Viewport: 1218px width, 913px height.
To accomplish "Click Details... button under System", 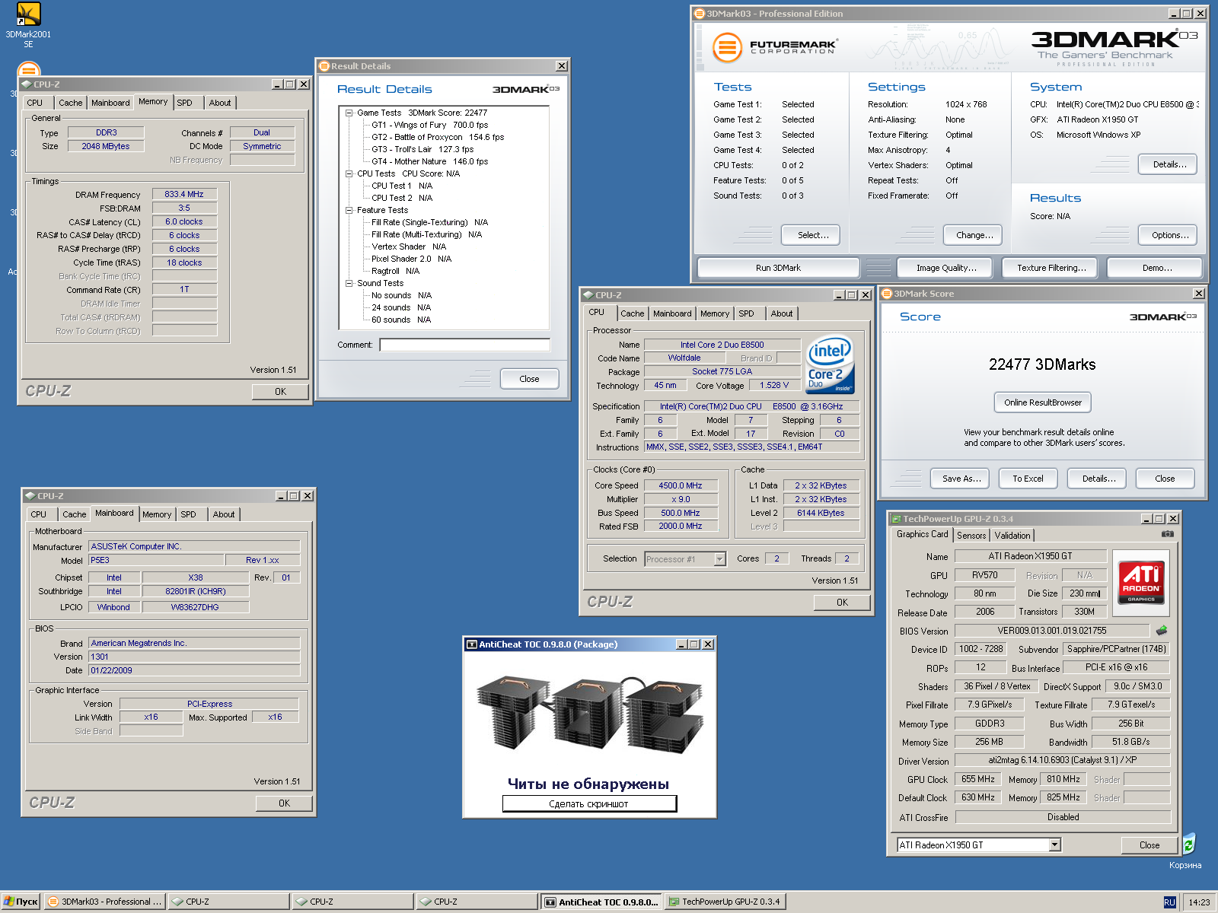I will pos(1169,164).
